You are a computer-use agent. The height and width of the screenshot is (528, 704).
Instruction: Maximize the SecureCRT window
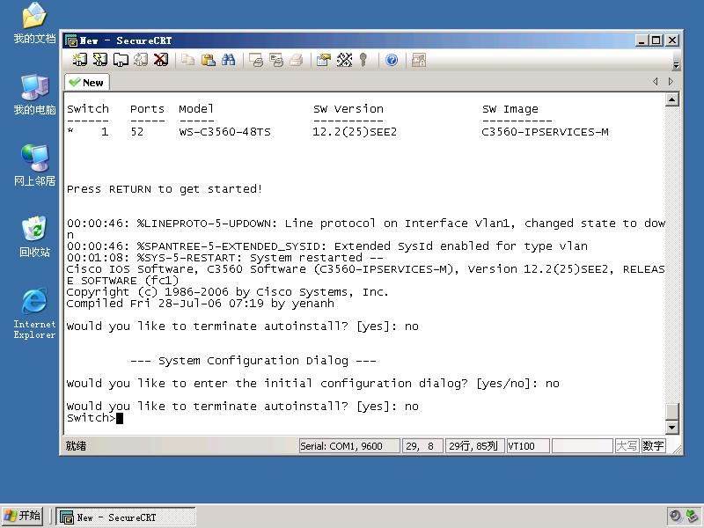coord(656,40)
